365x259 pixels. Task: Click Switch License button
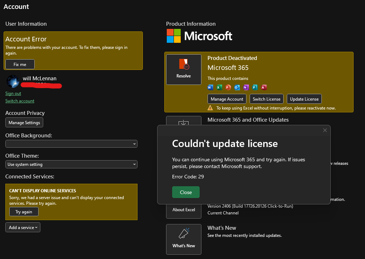click(x=266, y=99)
